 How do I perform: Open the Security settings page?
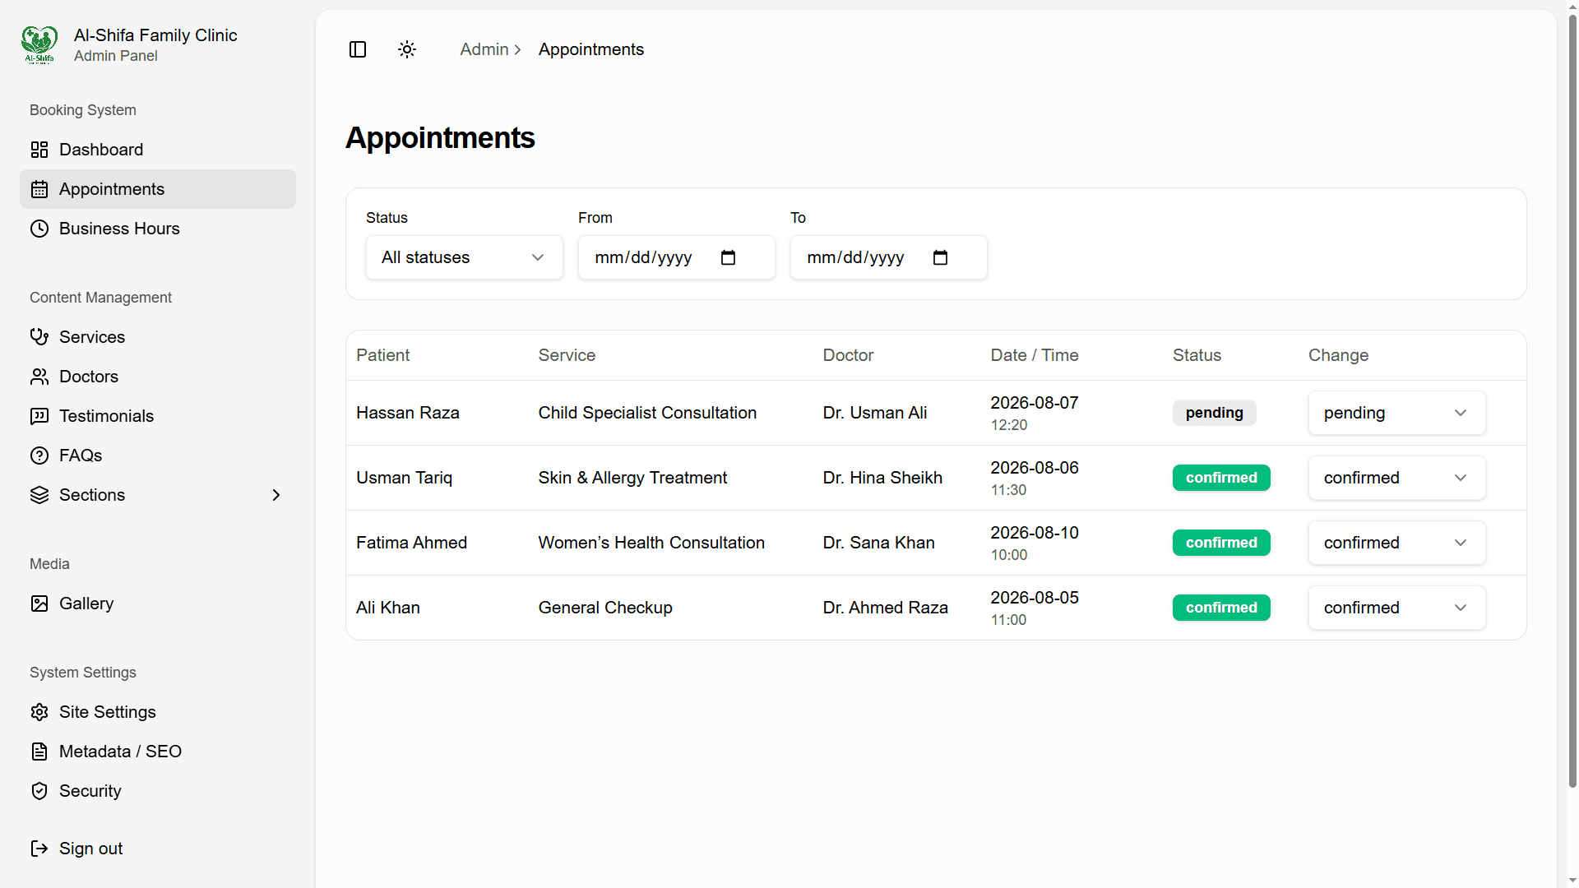click(158, 791)
